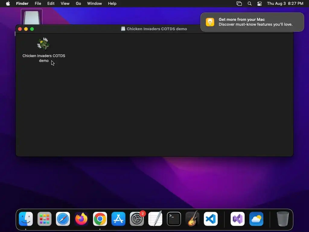Image resolution: width=309 pixels, height=232 pixels.
Task: Open the Edit menu
Action: tap(51, 4)
